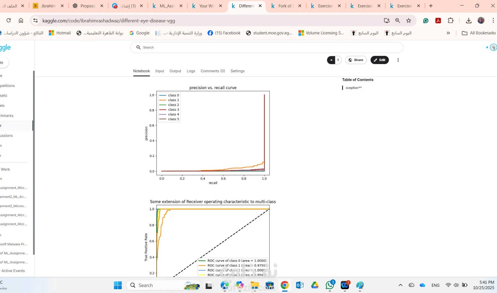The height and width of the screenshot is (293, 497).
Task: Open the Windows Start menu
Action: [x=118, y=285]
